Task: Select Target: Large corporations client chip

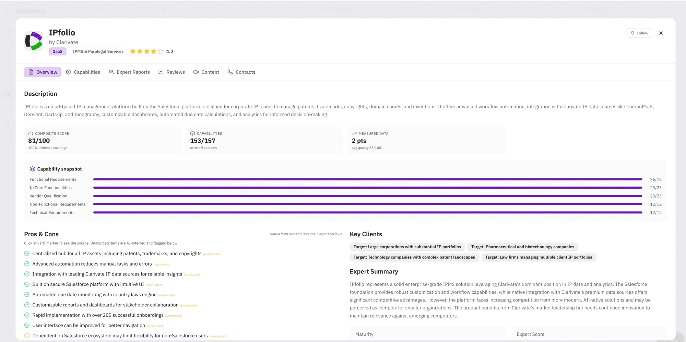Action: [407, 247]
